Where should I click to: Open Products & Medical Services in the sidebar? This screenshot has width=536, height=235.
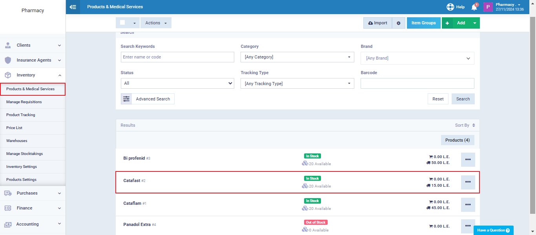33,89
